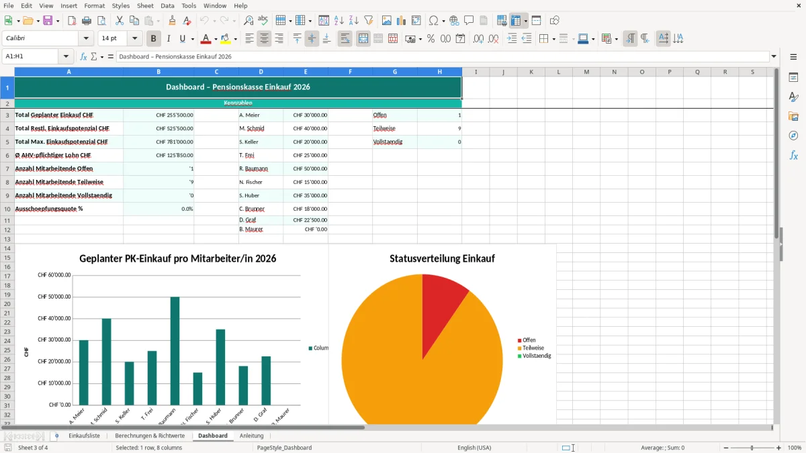Open the sidebar Properties panel icon

[x=793, y=77]
